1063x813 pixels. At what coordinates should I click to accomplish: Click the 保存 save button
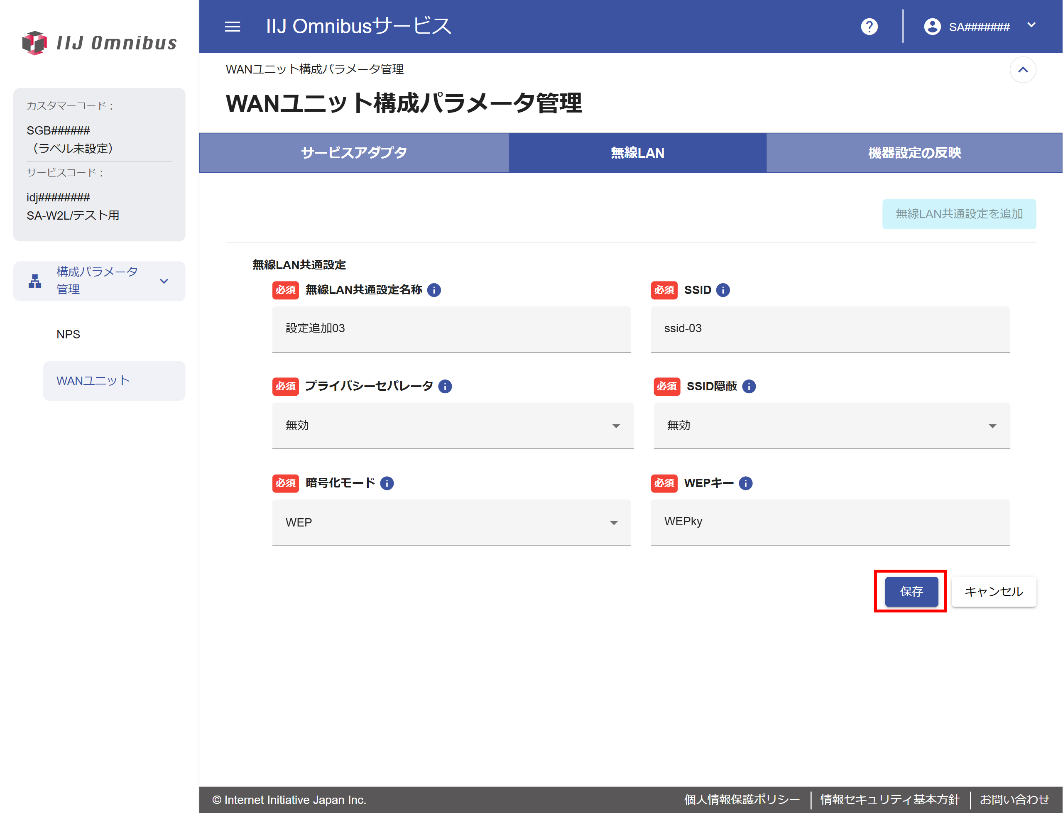(911, 591)
